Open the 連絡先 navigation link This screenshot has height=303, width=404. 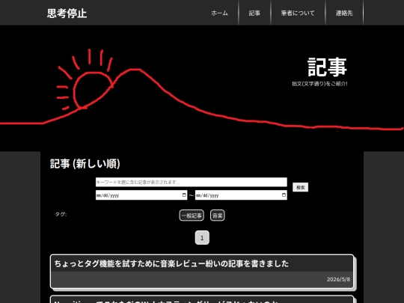pyautogui.click(x=344, y=13)
